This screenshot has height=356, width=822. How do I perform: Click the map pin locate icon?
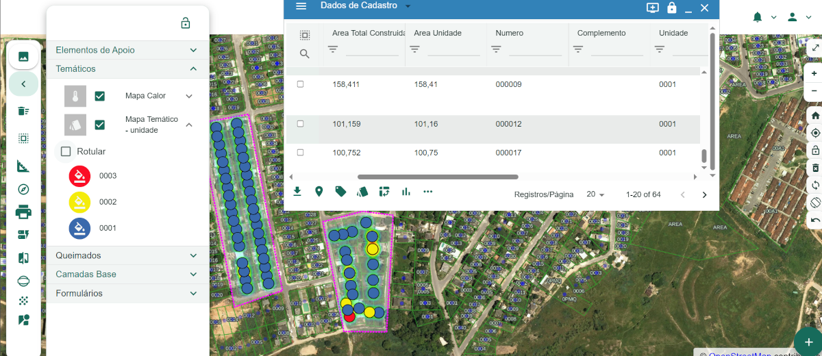coord(319,192)
